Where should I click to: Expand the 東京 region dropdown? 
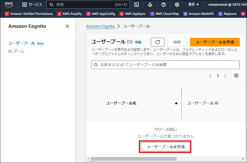tap(194, 5)
